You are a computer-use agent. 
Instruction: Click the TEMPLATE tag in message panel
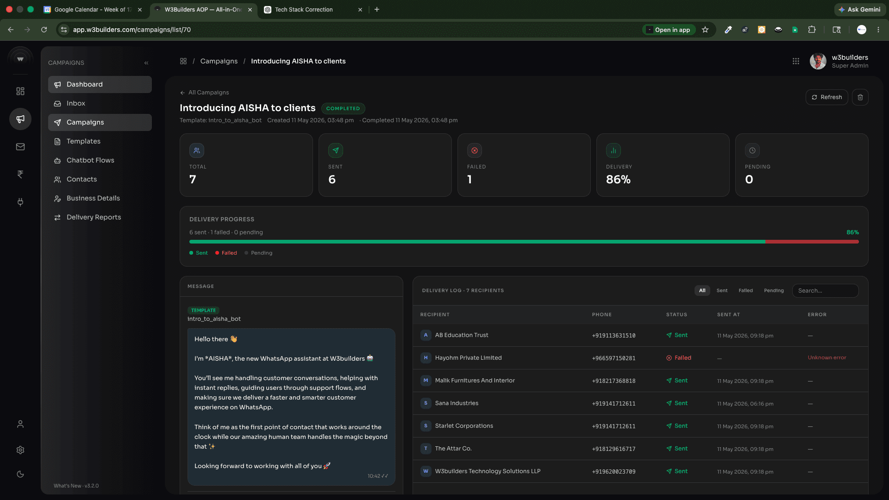[x=203, y=310]
